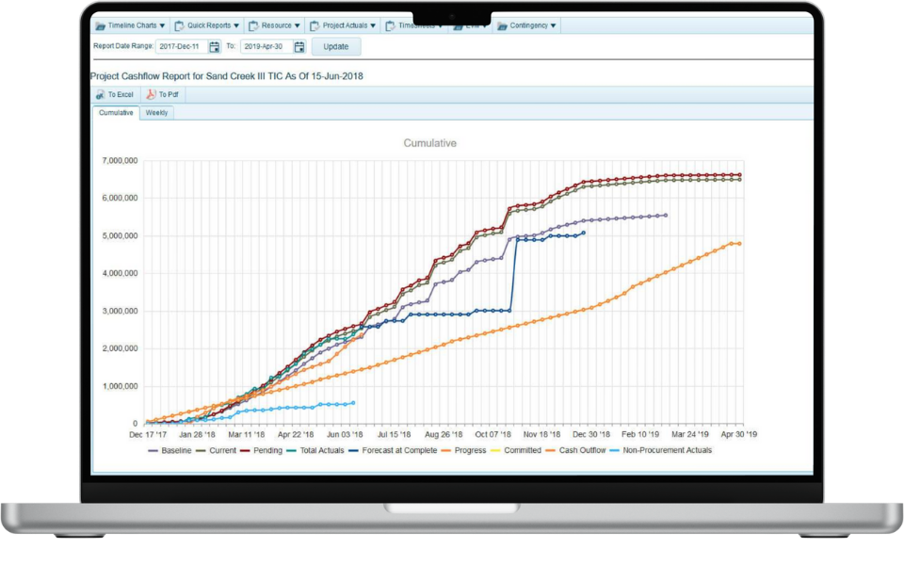Select the Cumulative tab
The image size is (904, 565).
pos(116,113)
